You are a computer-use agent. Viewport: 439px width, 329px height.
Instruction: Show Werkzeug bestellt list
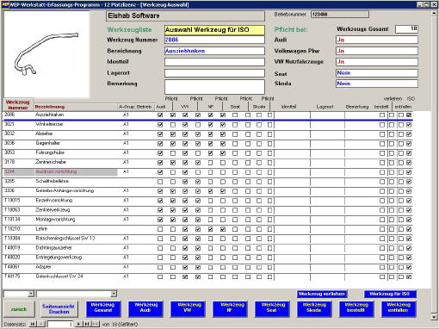[356, 309]
